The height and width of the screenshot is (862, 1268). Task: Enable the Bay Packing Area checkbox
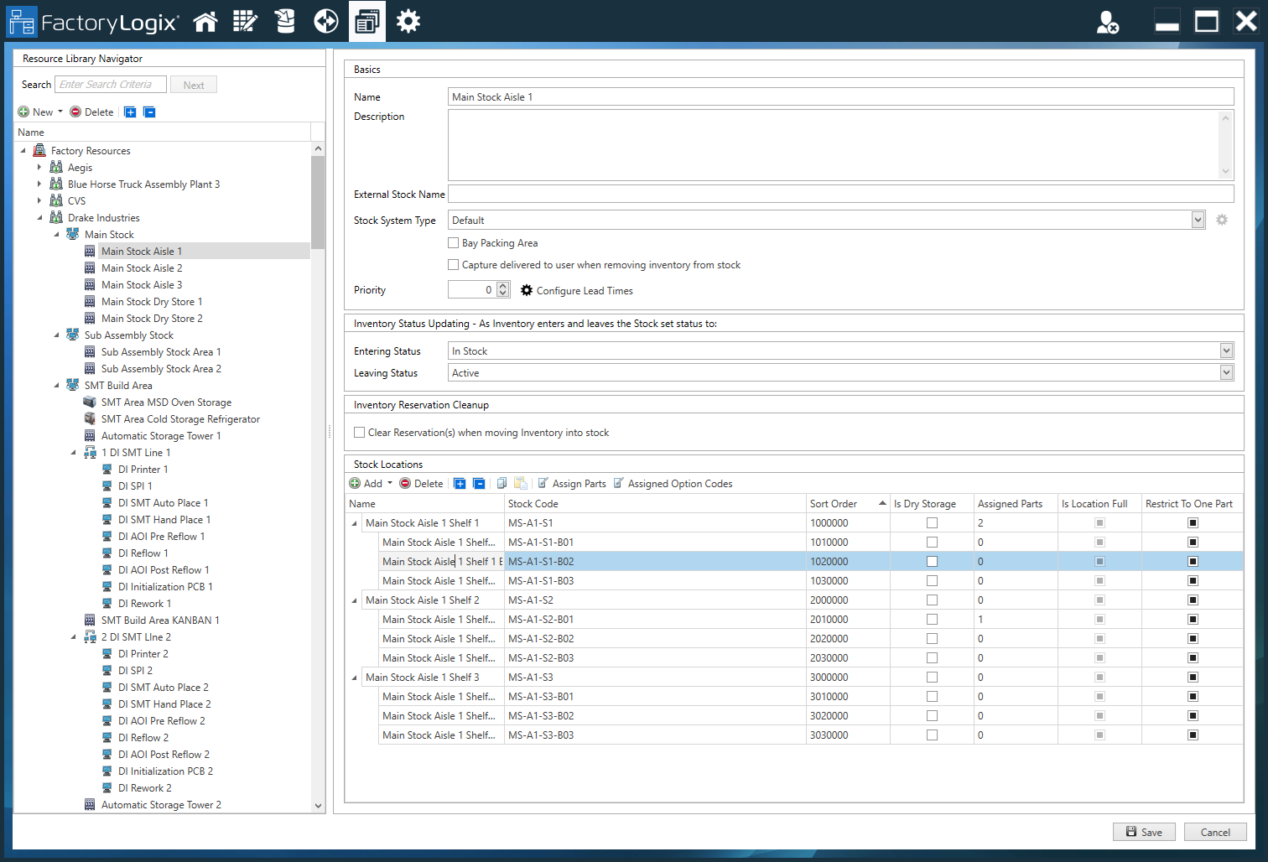[x=454, y=243]
